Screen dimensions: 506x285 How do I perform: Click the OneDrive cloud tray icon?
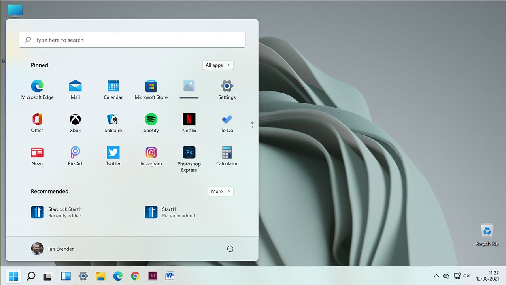[x=446, y=276]
